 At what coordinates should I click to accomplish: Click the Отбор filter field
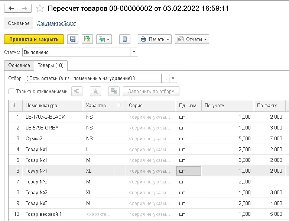click(x=93, y=78)
